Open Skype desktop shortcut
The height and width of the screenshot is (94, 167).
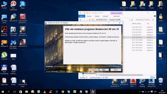click(23, 5)
